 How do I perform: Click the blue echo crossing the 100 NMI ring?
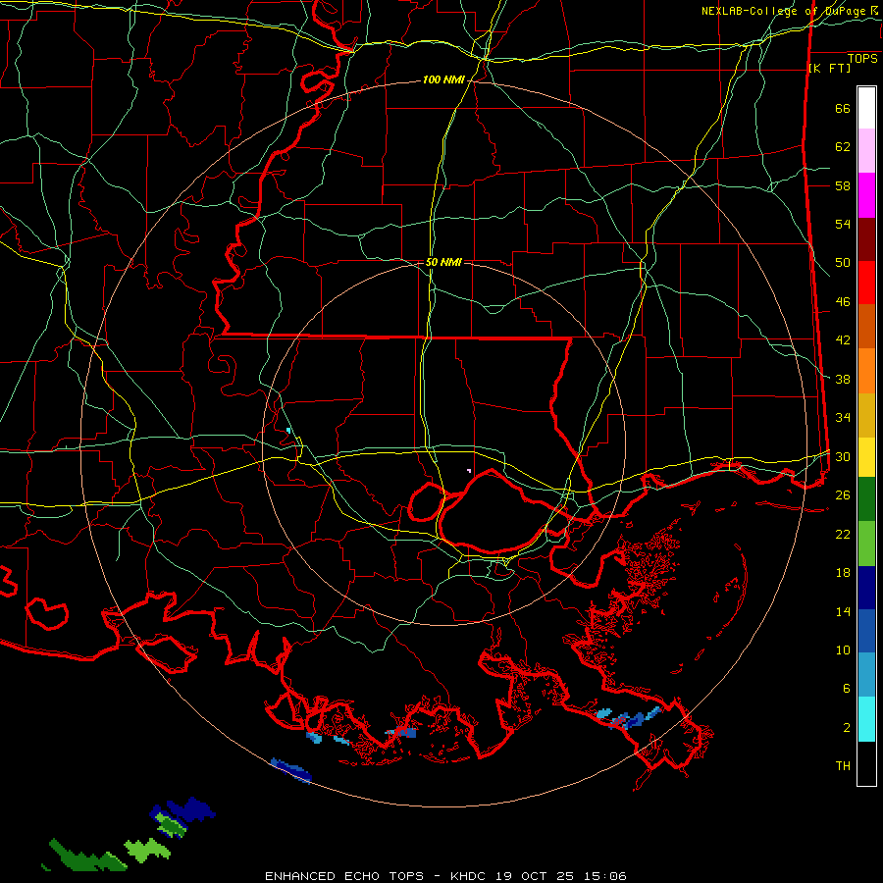point(290,770)
